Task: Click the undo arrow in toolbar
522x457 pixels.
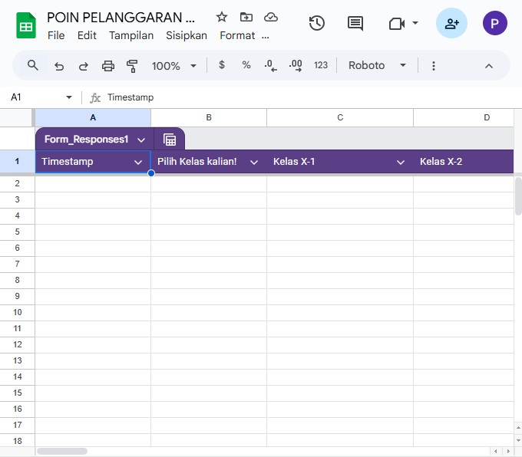Action: (x=59, y=66)
